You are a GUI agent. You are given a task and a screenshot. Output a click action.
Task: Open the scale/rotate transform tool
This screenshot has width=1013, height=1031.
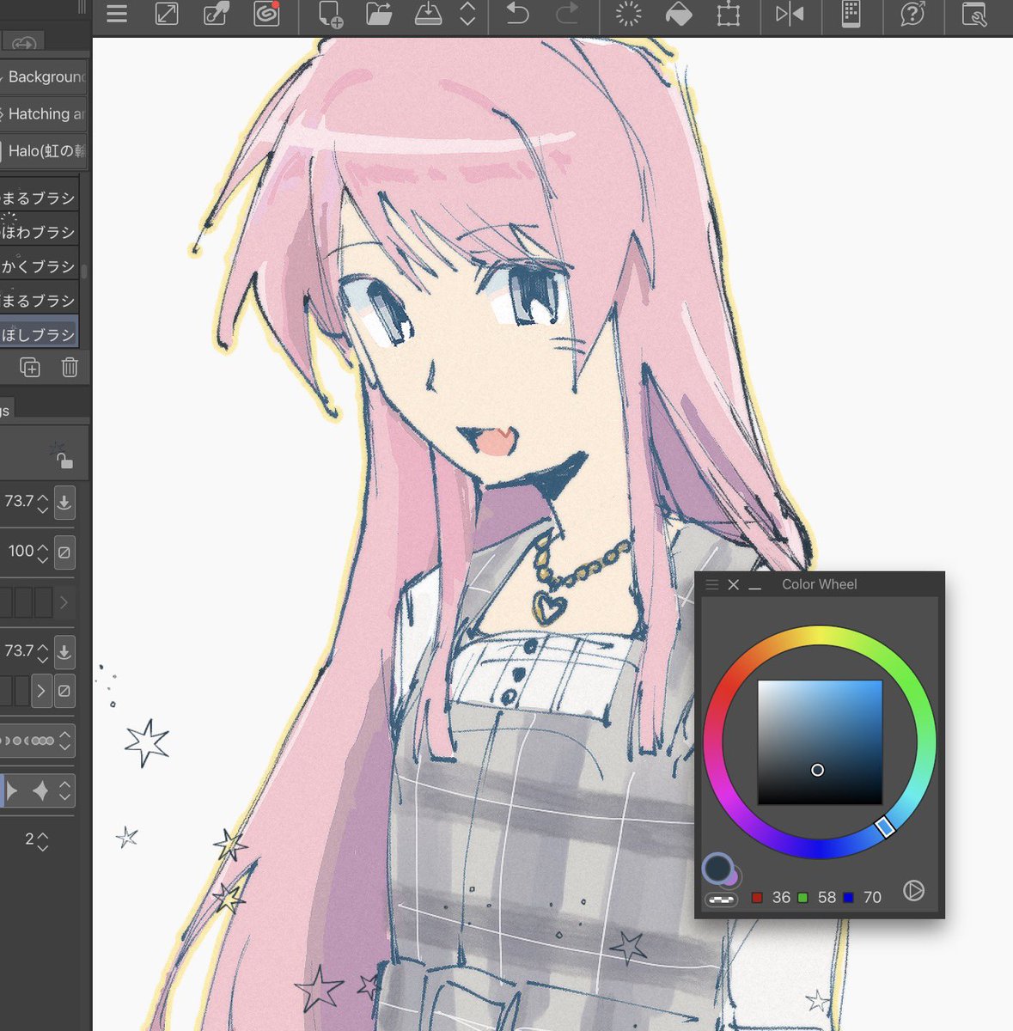click(x=729, y=15)
